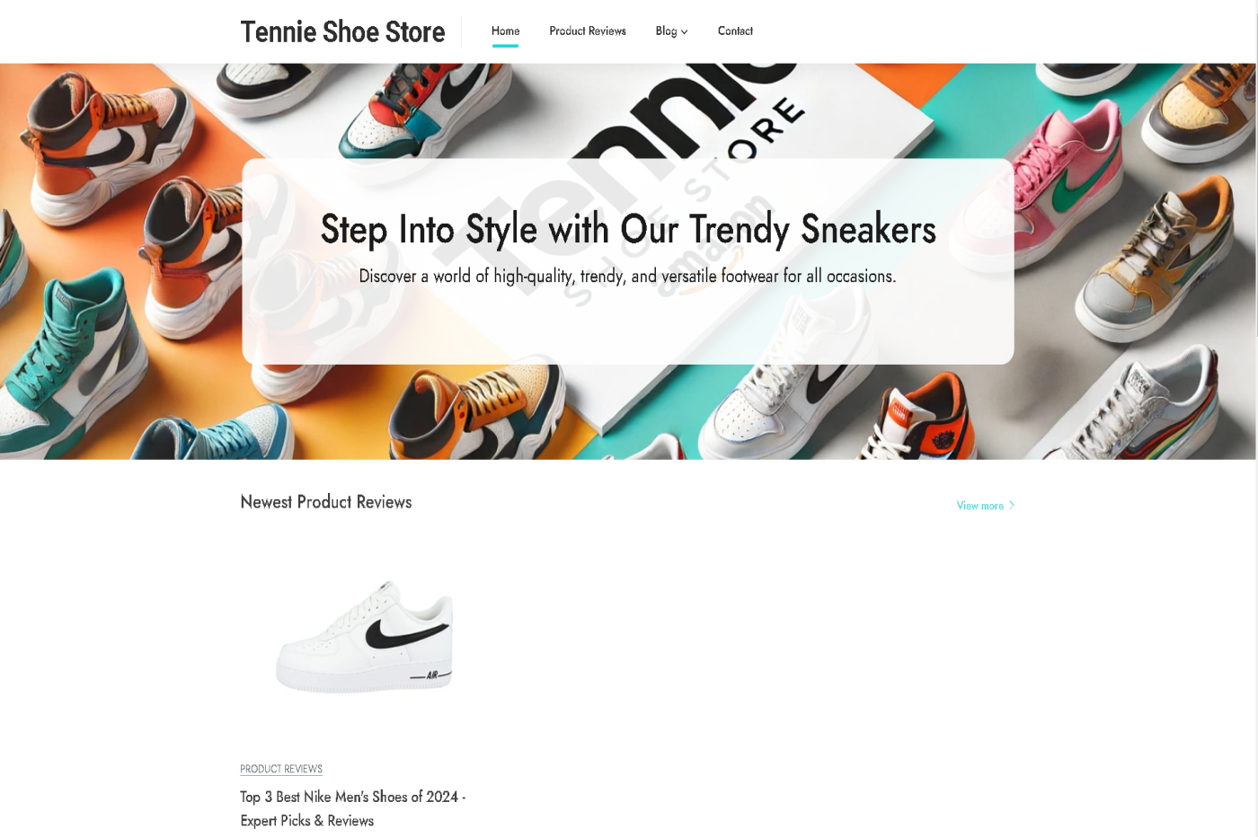This screenshot has width=1258, height=837.
Task: Open Top 3 Best Nike Men's Shoes article
Action: 352,808
